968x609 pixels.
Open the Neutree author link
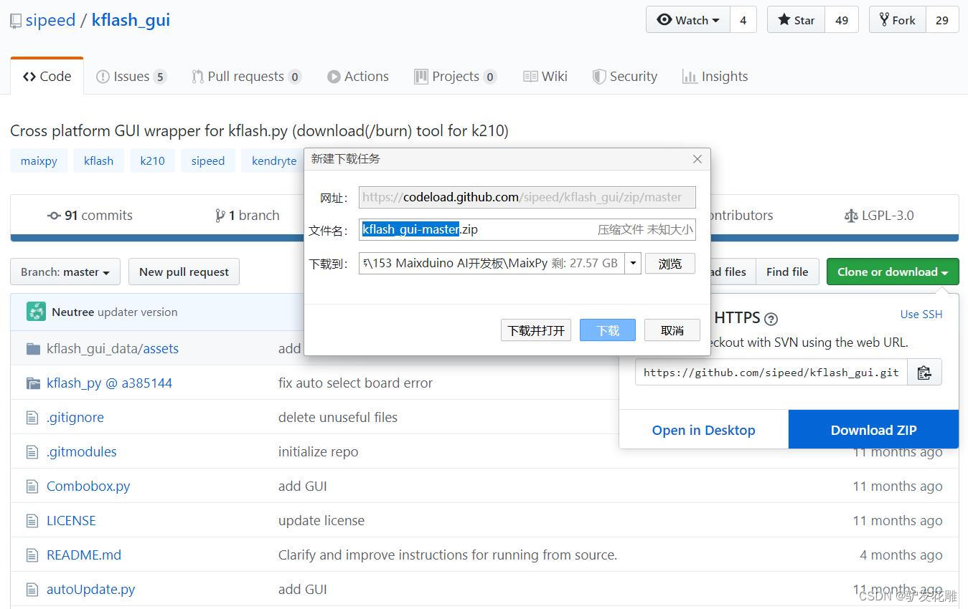[x=73, y=312]
